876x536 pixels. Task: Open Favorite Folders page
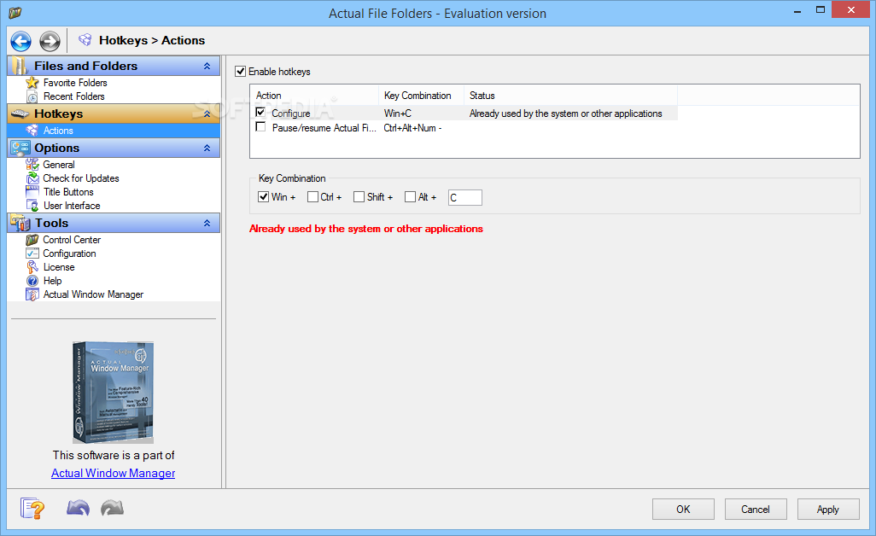[x=75, y=83]
